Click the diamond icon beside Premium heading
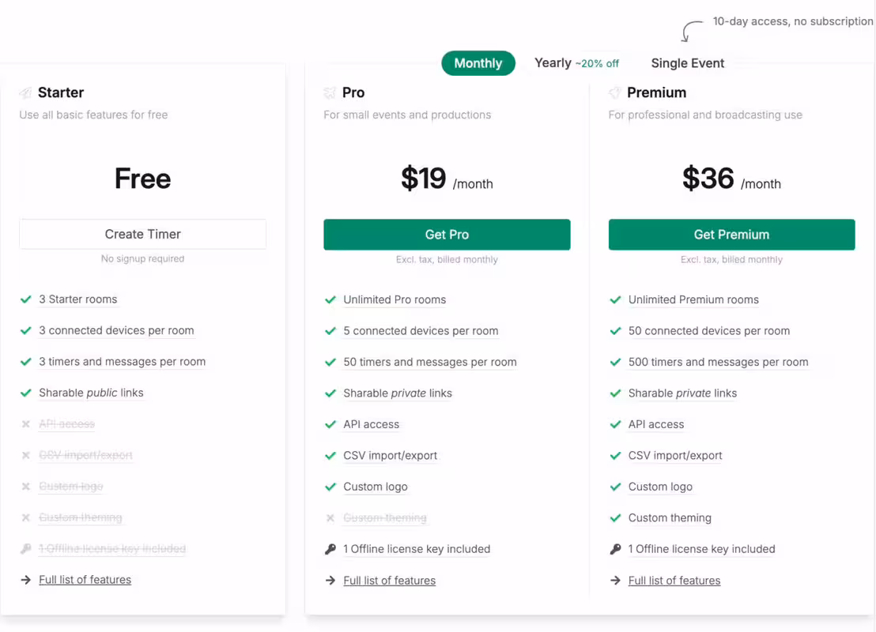Image resolution: width=876 pixels, height=632 pixels. click(614, 92)
